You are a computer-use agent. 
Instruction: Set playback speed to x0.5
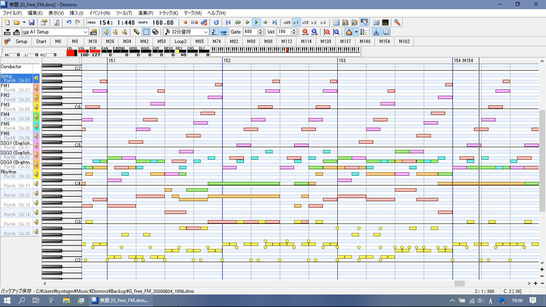(287, 22)
